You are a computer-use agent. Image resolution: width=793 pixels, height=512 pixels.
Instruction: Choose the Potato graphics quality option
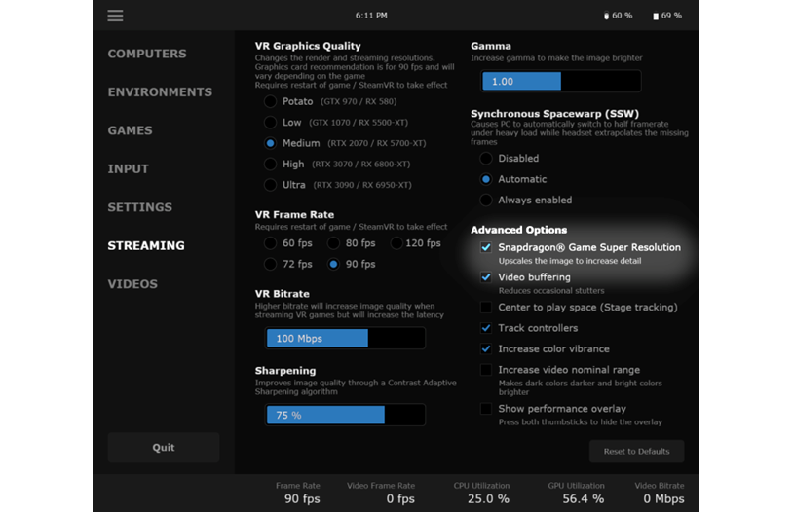tap(270, 101)
